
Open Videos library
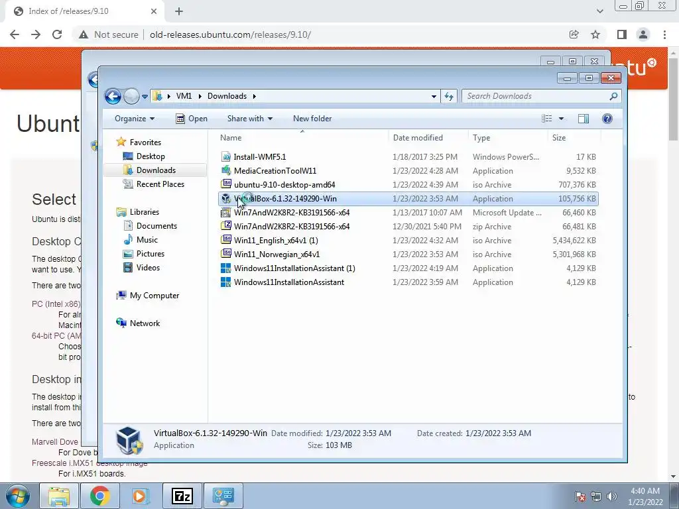pyautogui.click(x=148, y=268)
